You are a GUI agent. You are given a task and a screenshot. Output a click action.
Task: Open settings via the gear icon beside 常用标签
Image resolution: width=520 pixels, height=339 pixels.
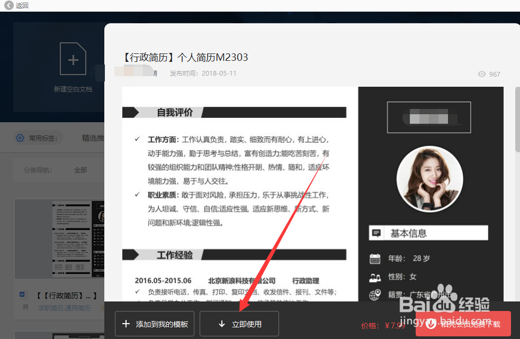click(x=20, y=138)
